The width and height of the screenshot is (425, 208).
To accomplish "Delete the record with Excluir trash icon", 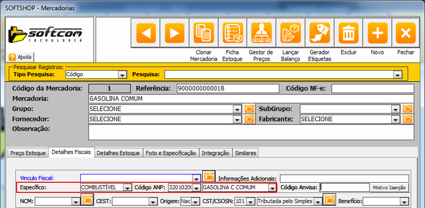I will pyautogui.click(x=348, y=34).
